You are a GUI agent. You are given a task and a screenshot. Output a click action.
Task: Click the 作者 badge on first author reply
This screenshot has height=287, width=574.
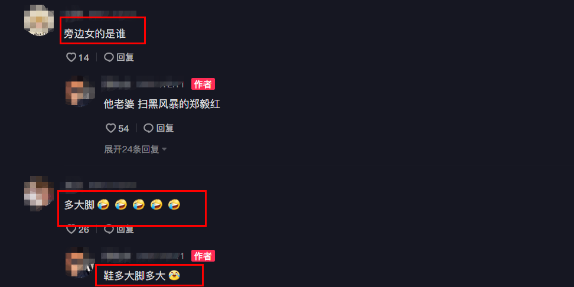(x=203, y=84)
